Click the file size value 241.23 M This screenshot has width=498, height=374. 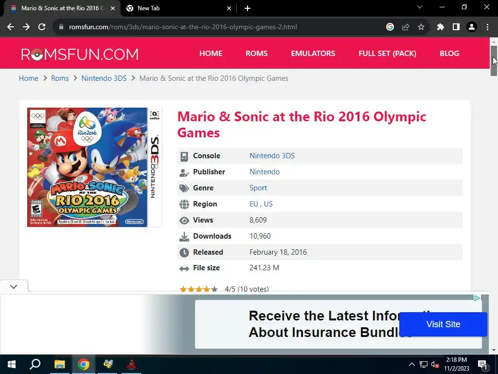264,268
